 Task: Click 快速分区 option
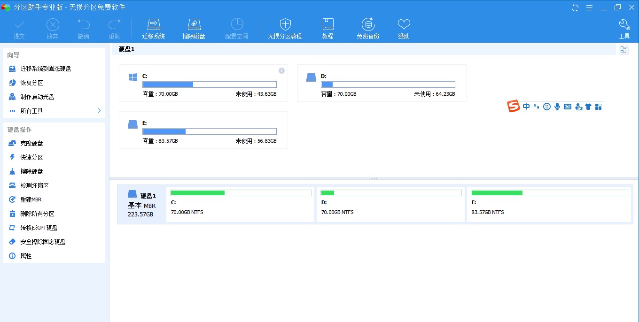[31, 157]
